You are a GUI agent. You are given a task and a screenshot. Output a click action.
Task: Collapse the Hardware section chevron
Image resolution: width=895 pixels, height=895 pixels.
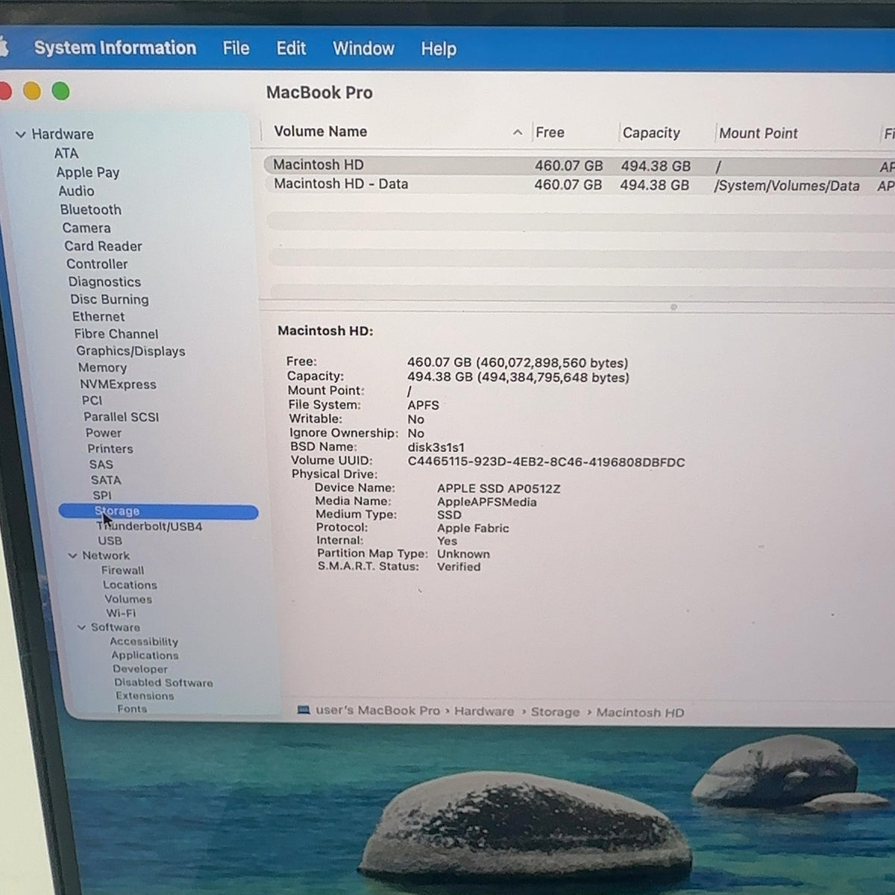21,134
